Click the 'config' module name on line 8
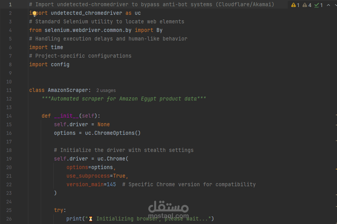This screenshot has height=224, width=337. coord(60,64)
